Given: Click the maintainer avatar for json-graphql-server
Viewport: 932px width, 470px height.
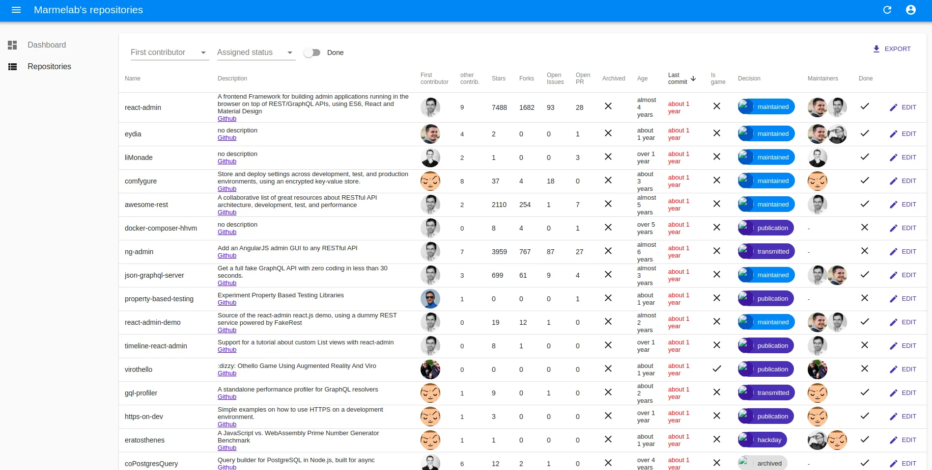Looking at the screenshot, I should coord(817,275).
